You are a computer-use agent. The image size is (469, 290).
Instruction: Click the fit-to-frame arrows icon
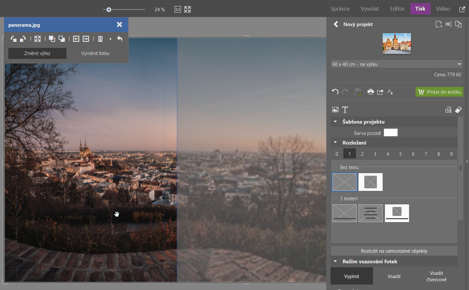pos(37,39)
